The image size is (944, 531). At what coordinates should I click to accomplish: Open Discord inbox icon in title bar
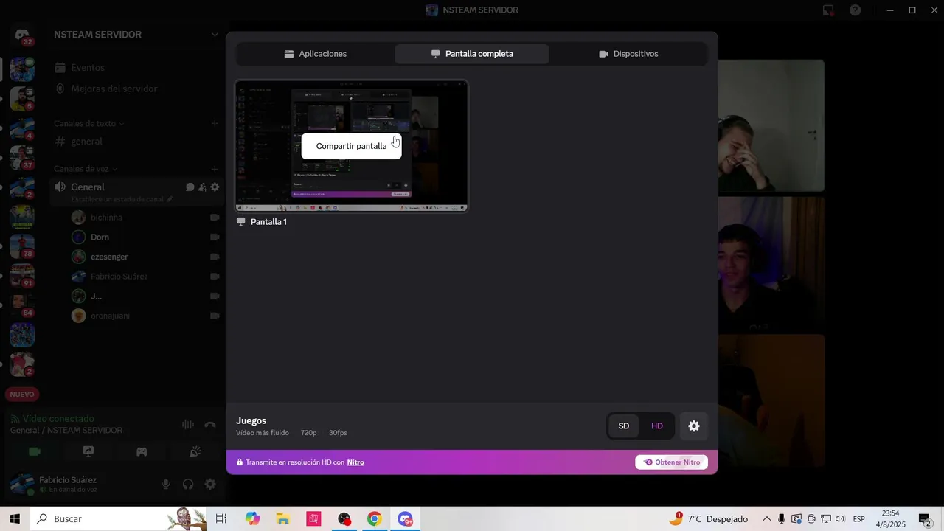pyautogui.click(x=828, y=10)
